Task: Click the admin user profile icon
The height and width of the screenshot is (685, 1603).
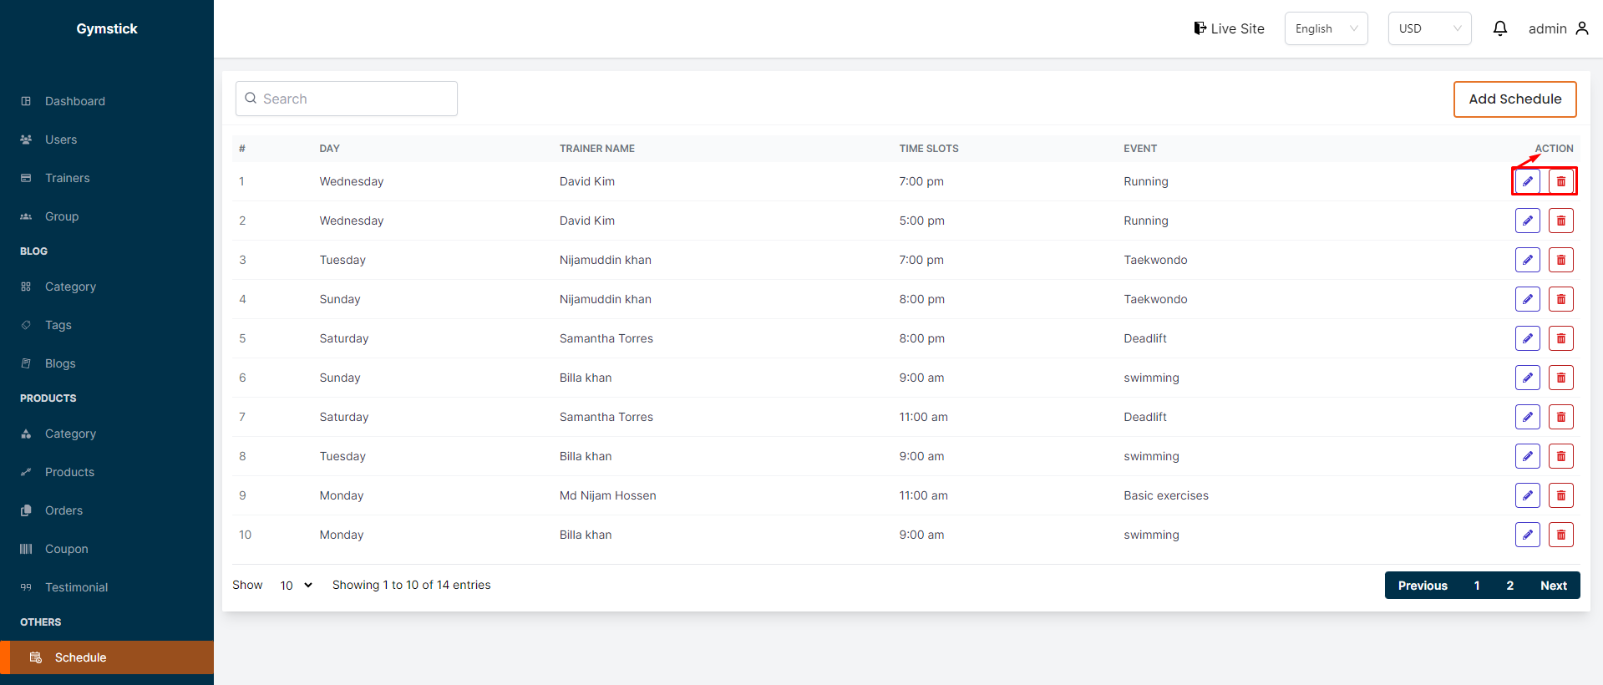Action: (x=1581, y=28)
